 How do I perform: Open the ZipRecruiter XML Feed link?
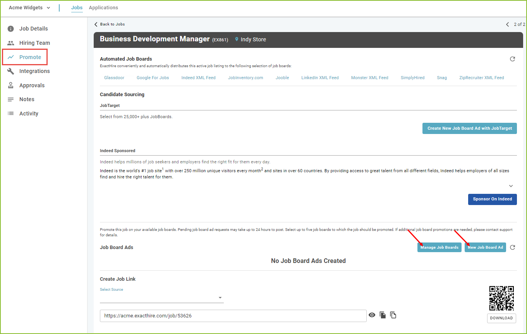(x=482, y=78)
